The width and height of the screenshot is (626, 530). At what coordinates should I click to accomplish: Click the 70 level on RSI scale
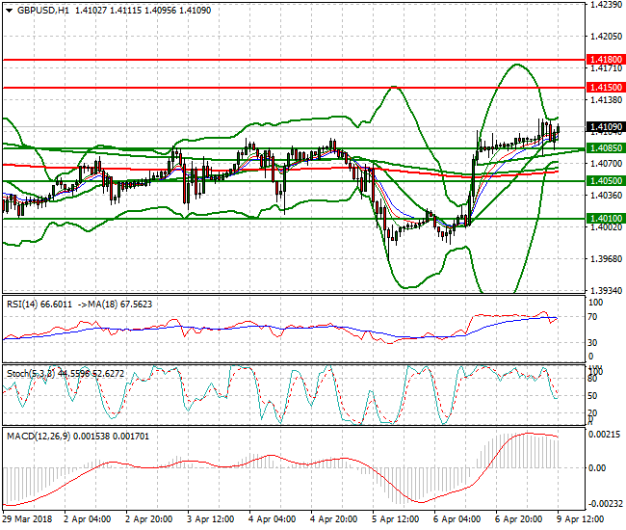tap(594, 316)
